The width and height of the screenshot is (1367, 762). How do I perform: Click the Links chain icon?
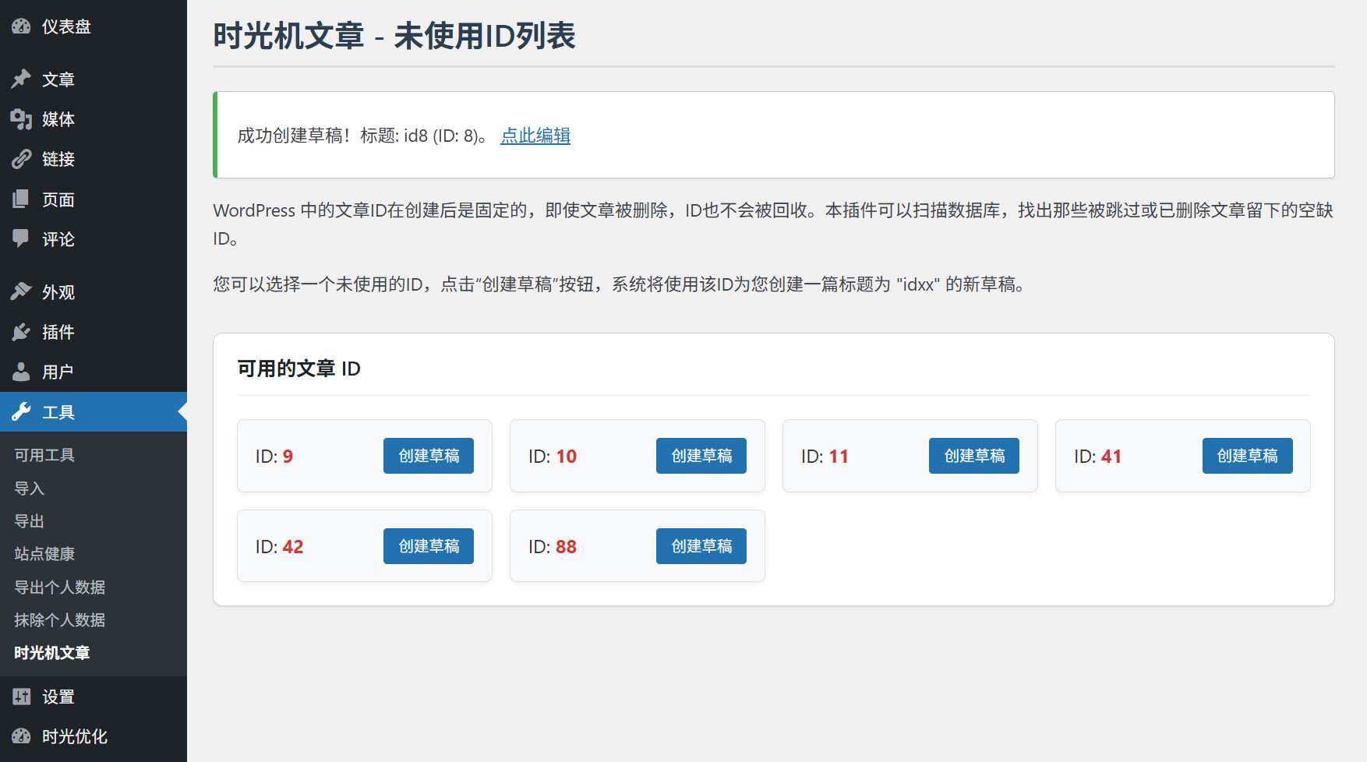click(x=21, y=159)
